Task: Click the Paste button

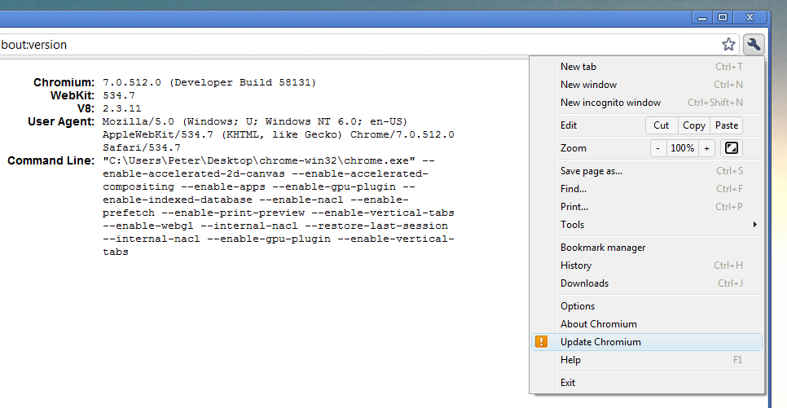Action: click(x=726, y=125)
